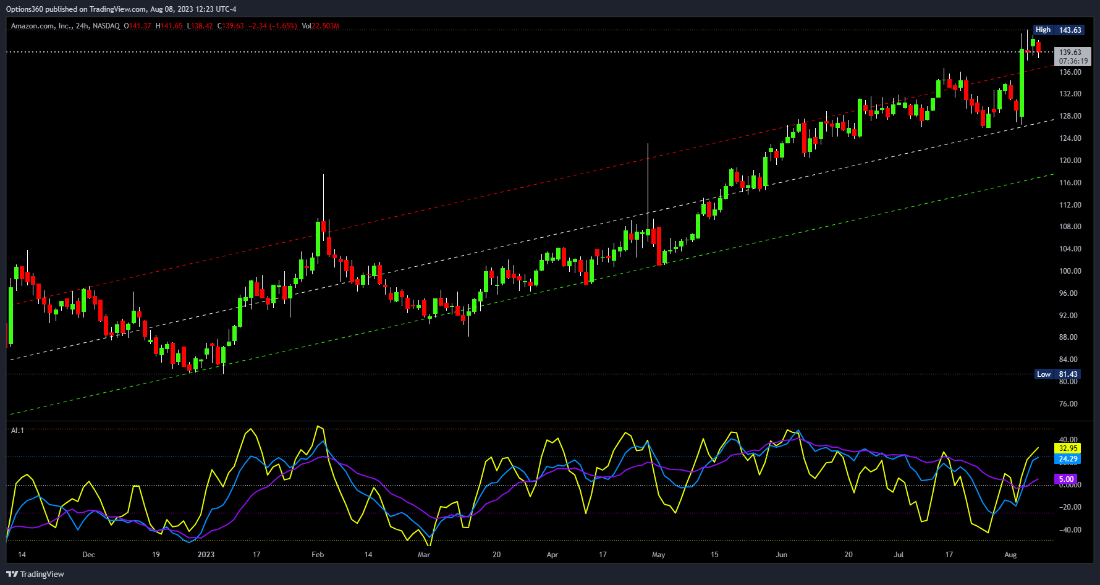1100x585 pixels.
Task: Click the 'Jun' time axis label
Action: click(x=782, y=555)
